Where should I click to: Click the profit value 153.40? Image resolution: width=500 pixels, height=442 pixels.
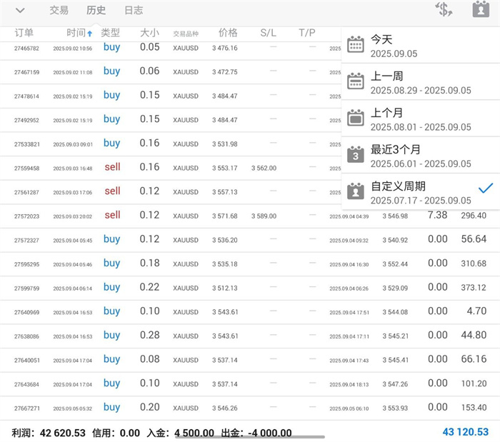(474, 407)
